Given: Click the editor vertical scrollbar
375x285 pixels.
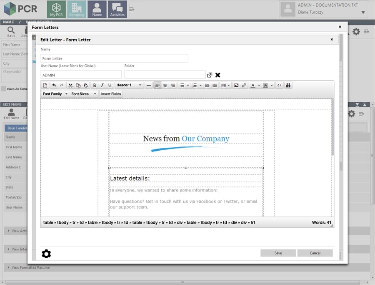Looking at the screenshot, I should coord(332,127).
